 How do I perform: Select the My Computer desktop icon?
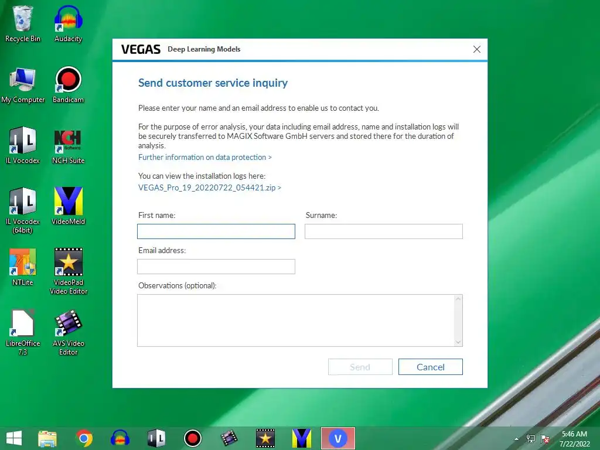[x=23, y=86]
